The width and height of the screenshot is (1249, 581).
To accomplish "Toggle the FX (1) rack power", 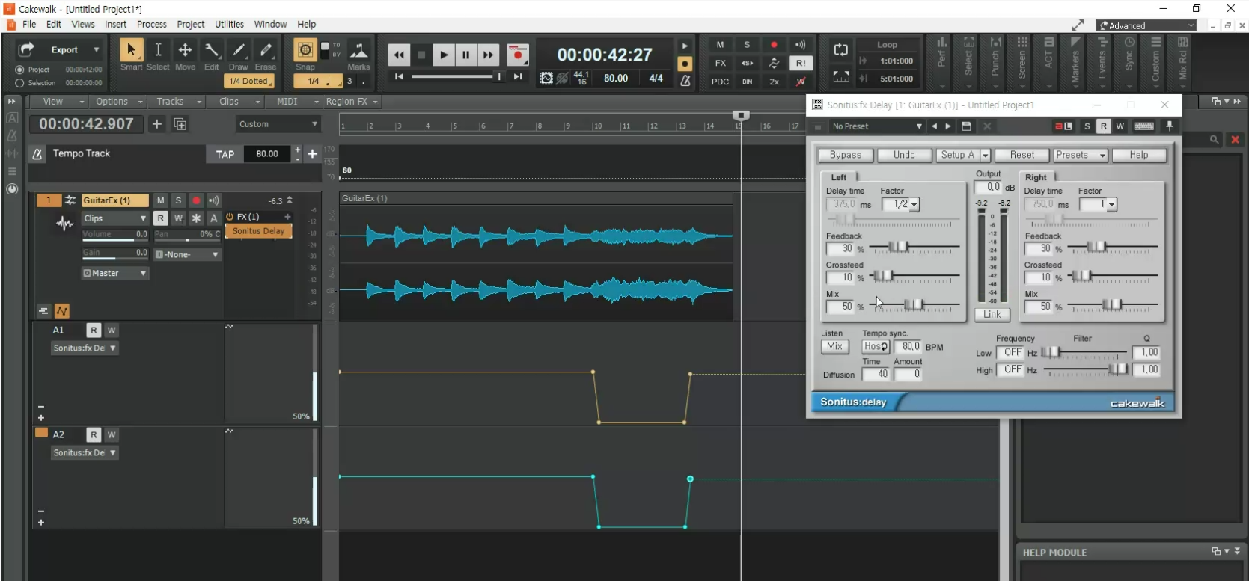I will (x=230, y=217).
